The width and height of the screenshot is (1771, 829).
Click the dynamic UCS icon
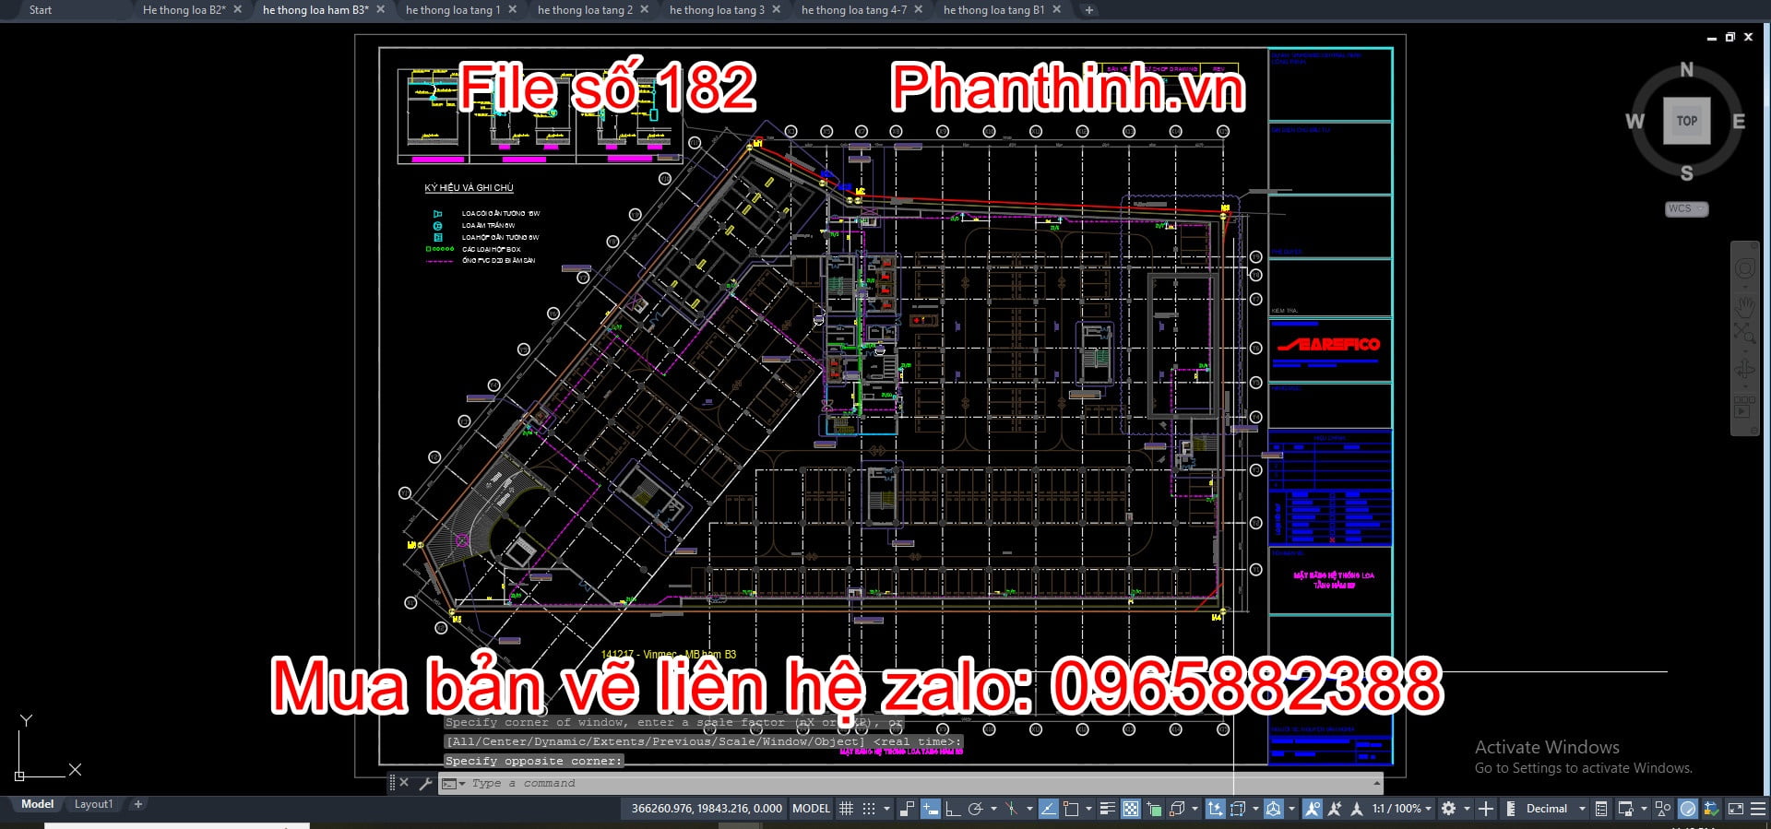1215,809
